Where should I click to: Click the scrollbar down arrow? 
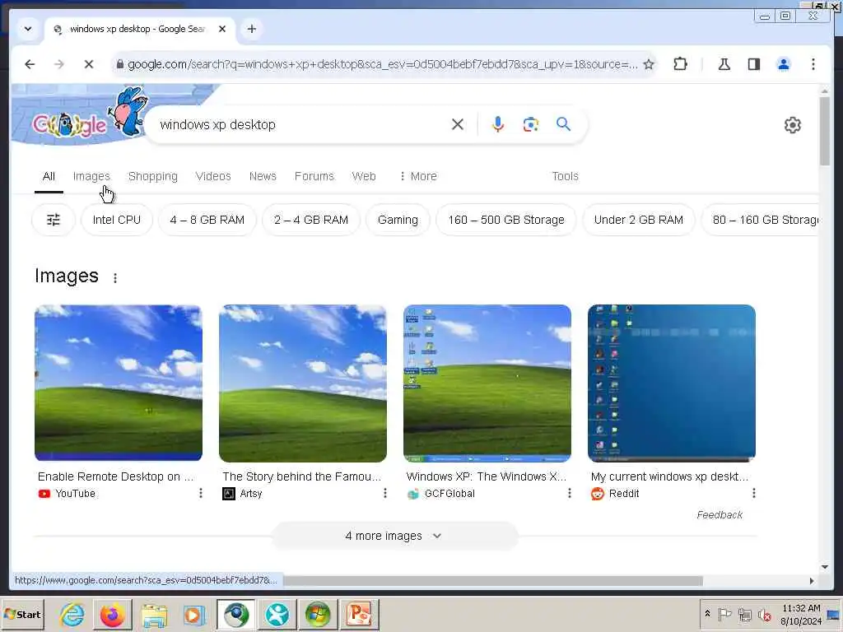click(825, 566)
